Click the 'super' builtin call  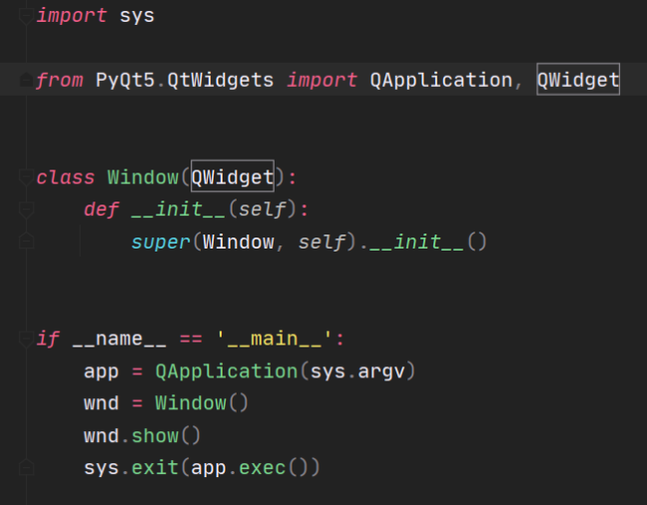pyautogui.click(x=161, y=242)
